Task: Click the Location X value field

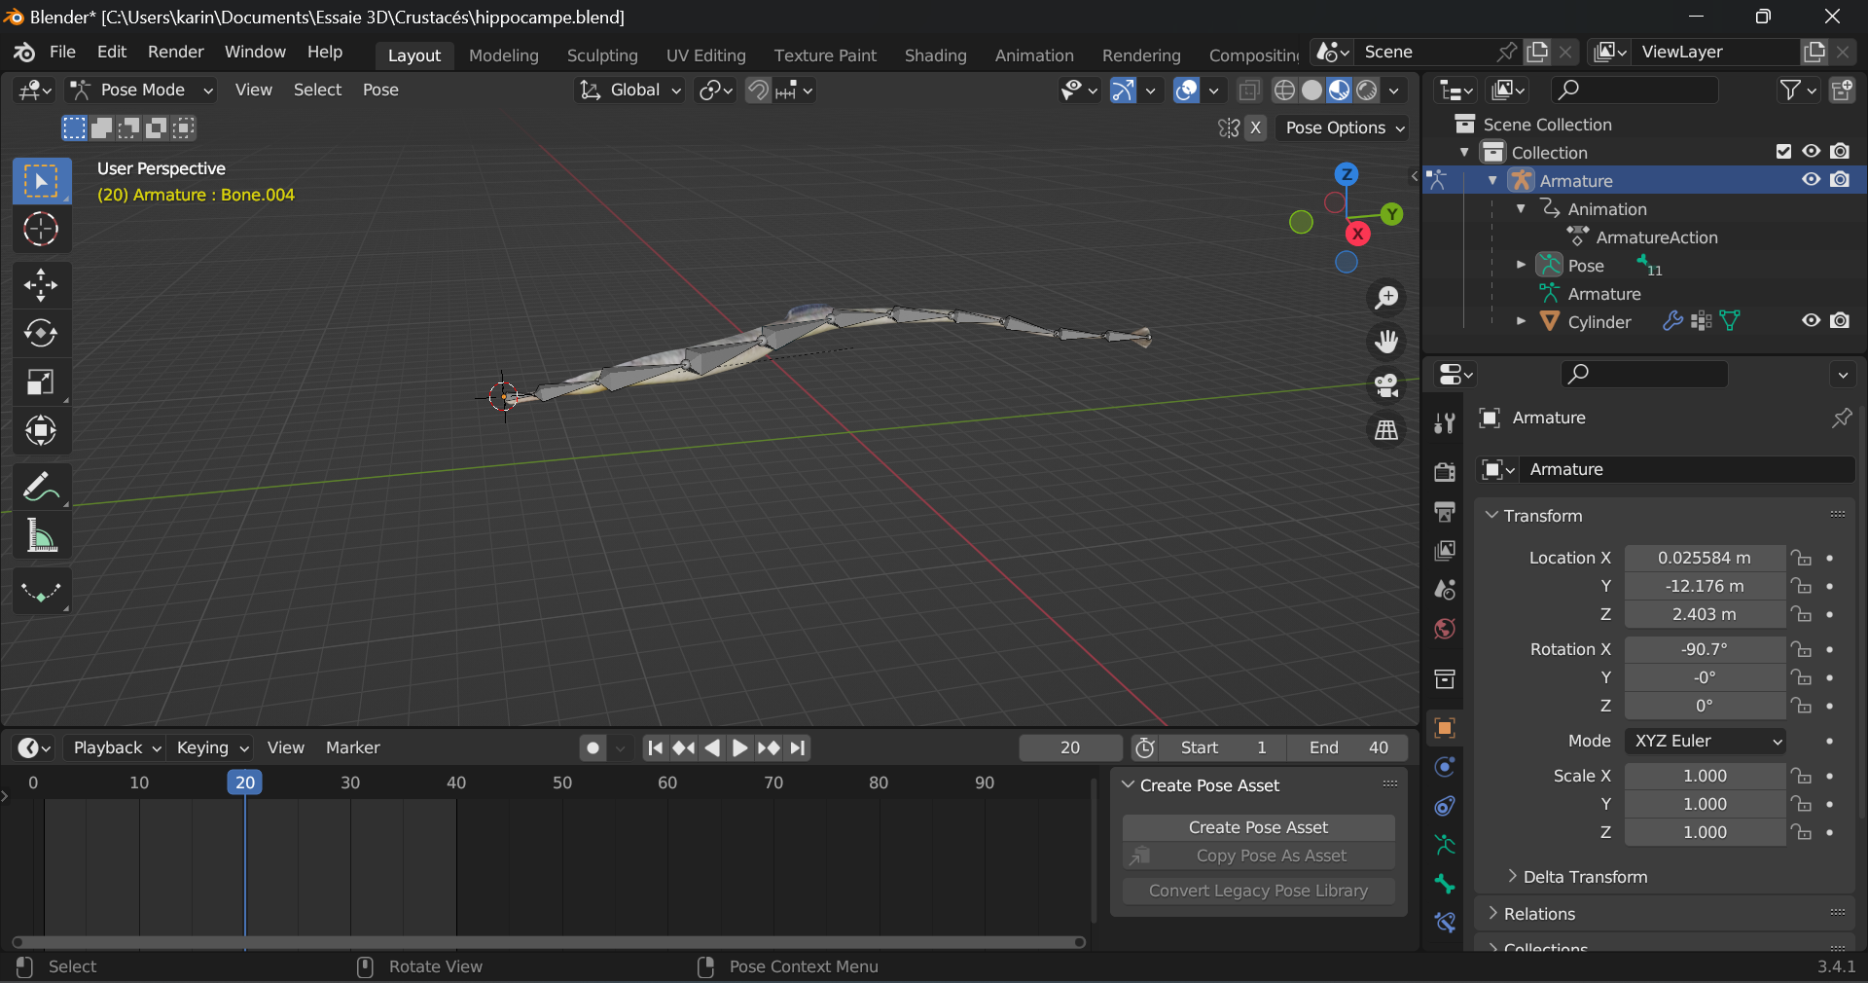Action: (1704, 558)
